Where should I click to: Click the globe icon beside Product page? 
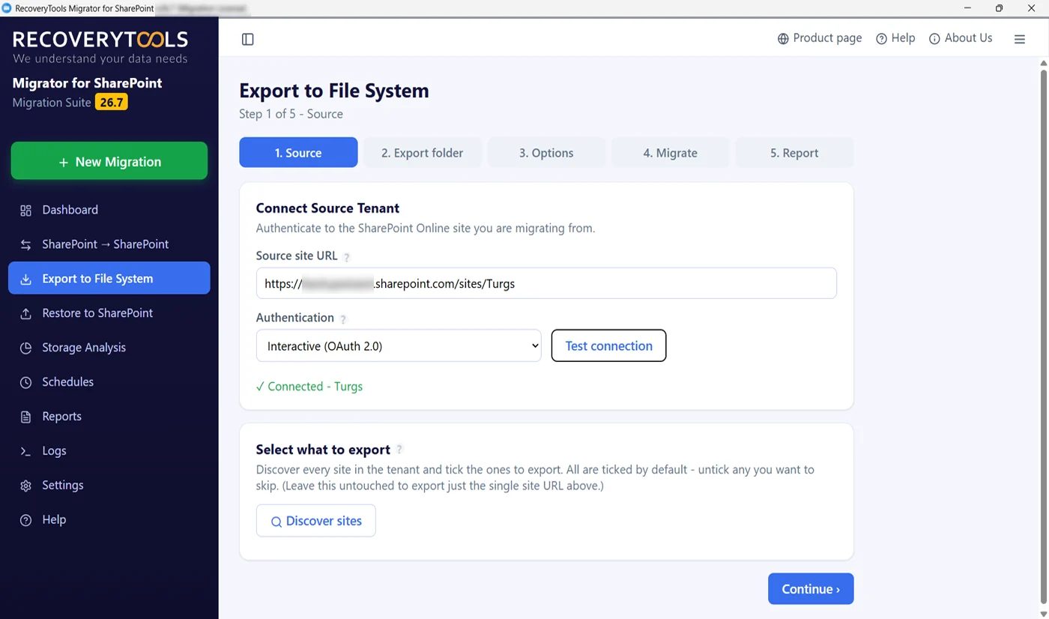pyautogui.click(x=783, y=39)
